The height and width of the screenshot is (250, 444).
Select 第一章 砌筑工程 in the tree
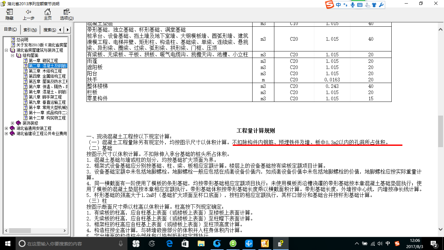(x=43, y=61)
